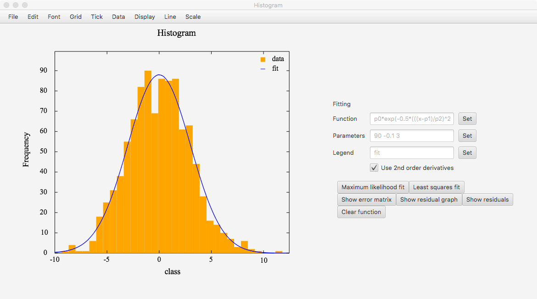
Task: Click the Legend text input field
Action: (411, 152)
